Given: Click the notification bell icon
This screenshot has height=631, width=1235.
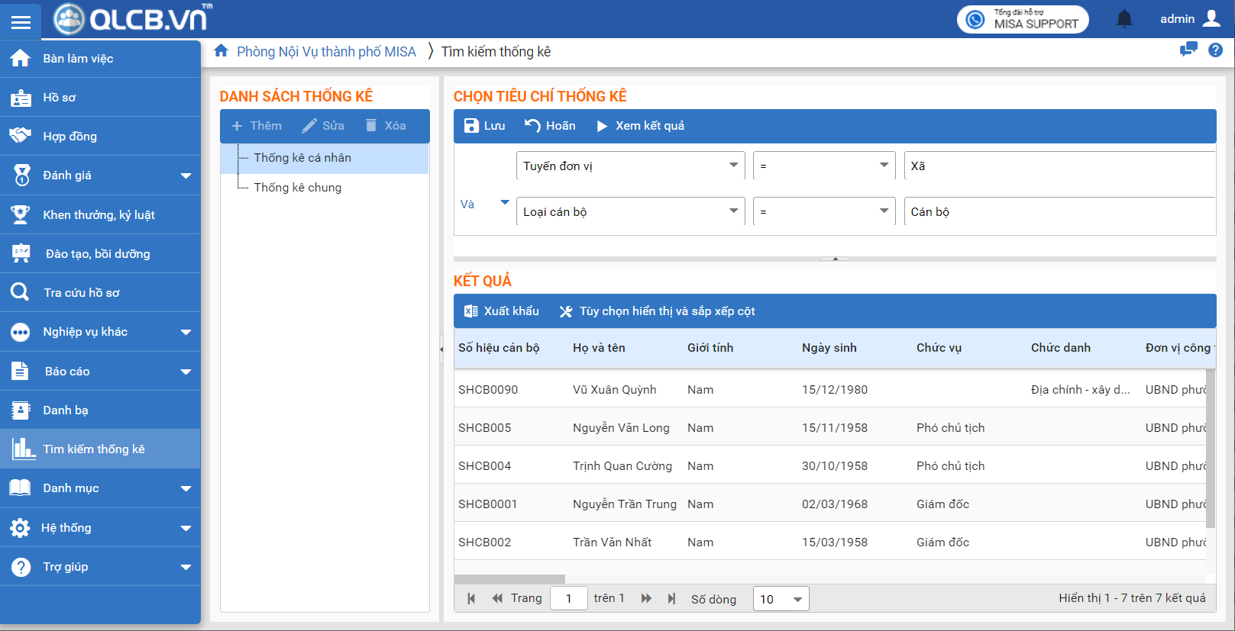Looking at the screenshot, I should click(1123, 19).
